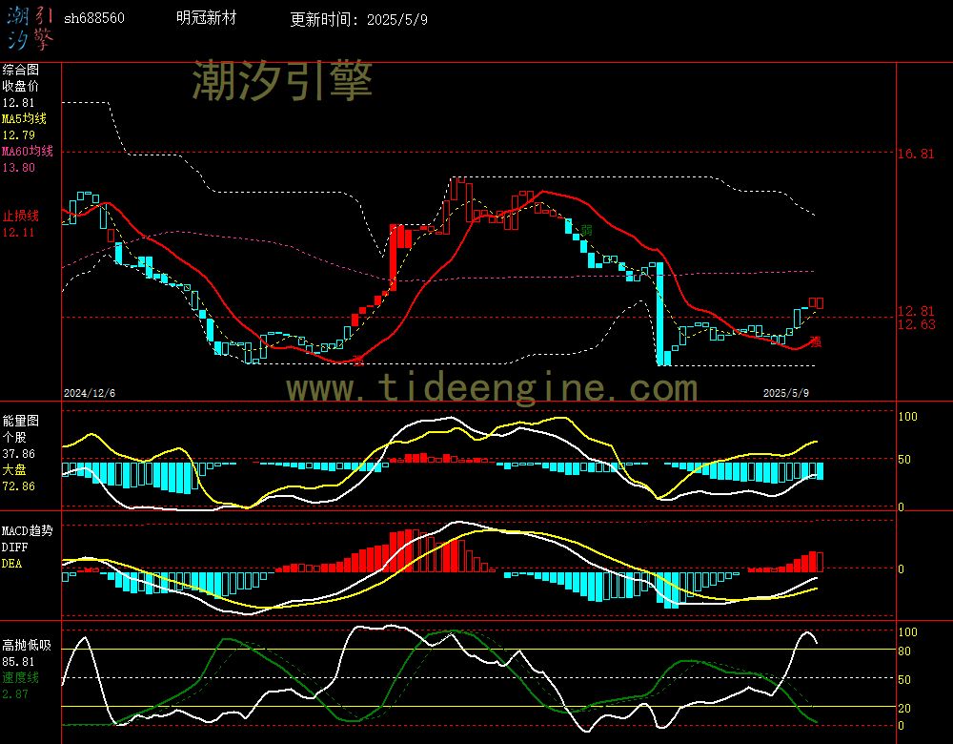The image size is (953, 744).
Task: Select the 大盘 energy value 72.86
Action: [x=18, y=486]
